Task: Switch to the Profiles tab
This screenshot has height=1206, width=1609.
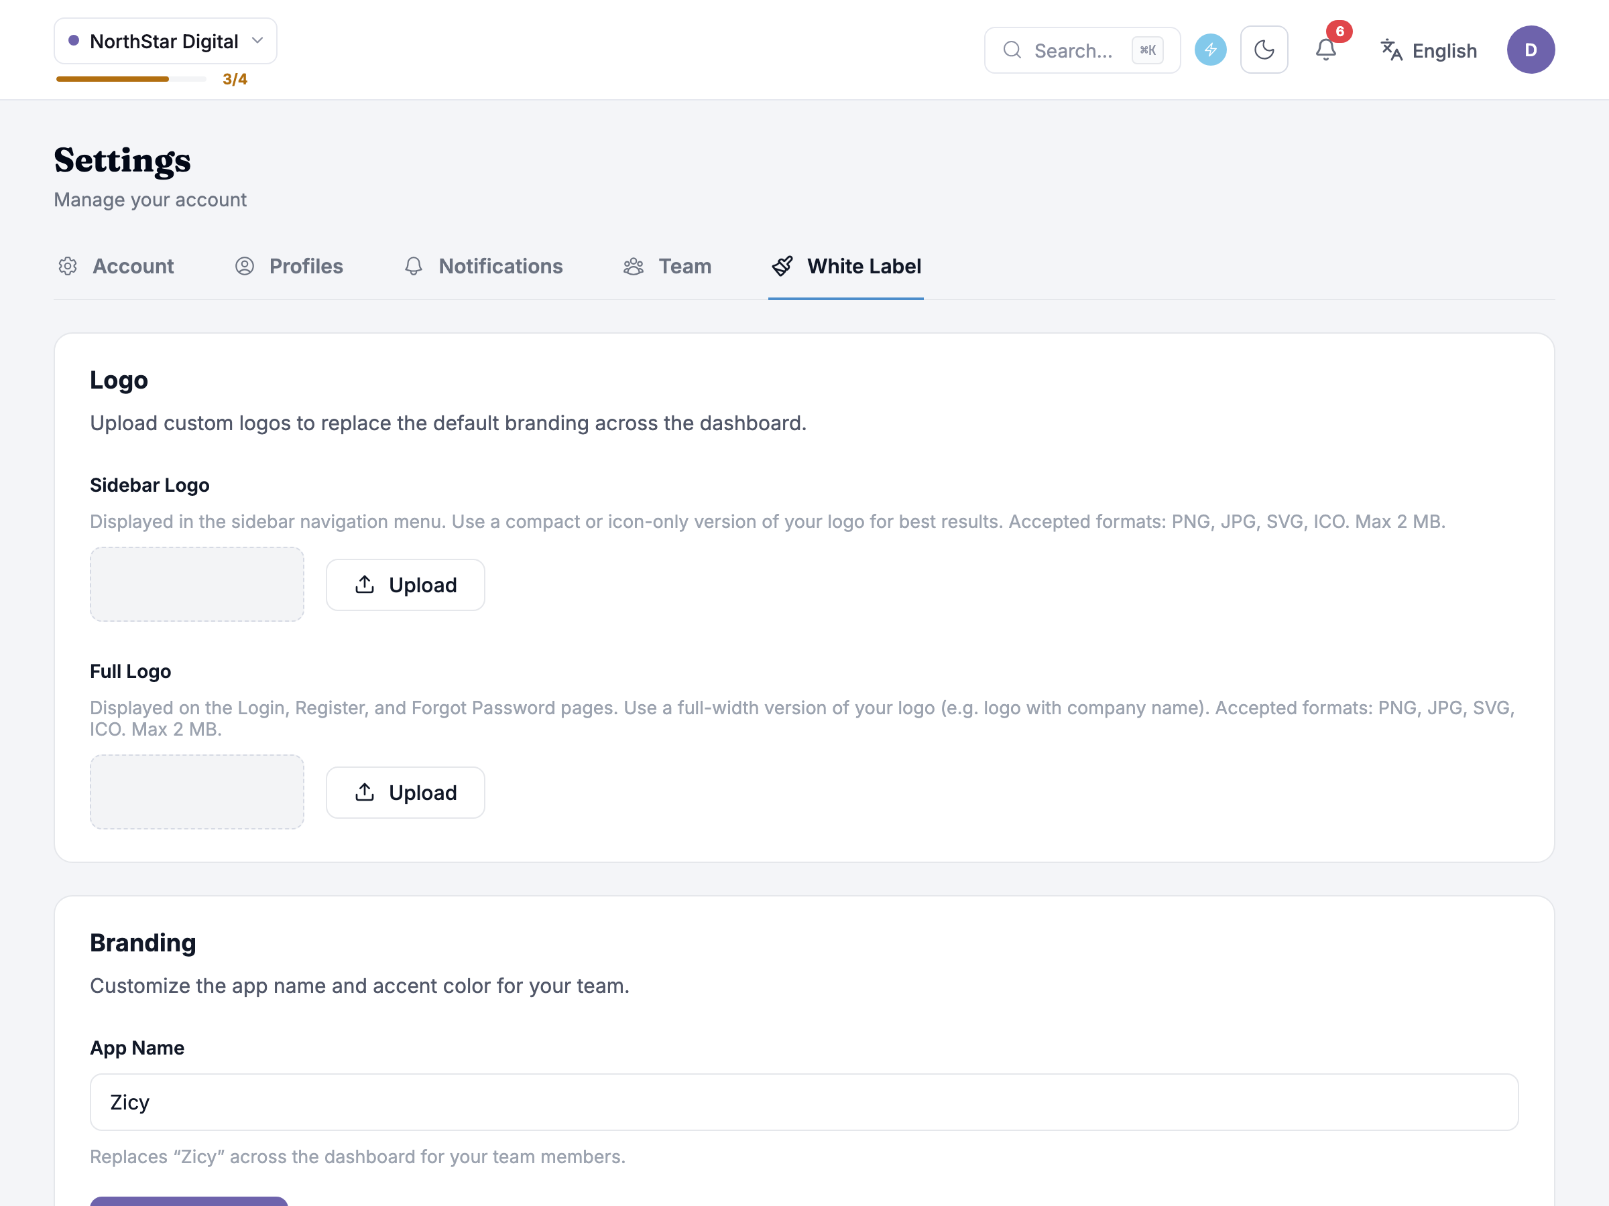Action: coord(289,267)
